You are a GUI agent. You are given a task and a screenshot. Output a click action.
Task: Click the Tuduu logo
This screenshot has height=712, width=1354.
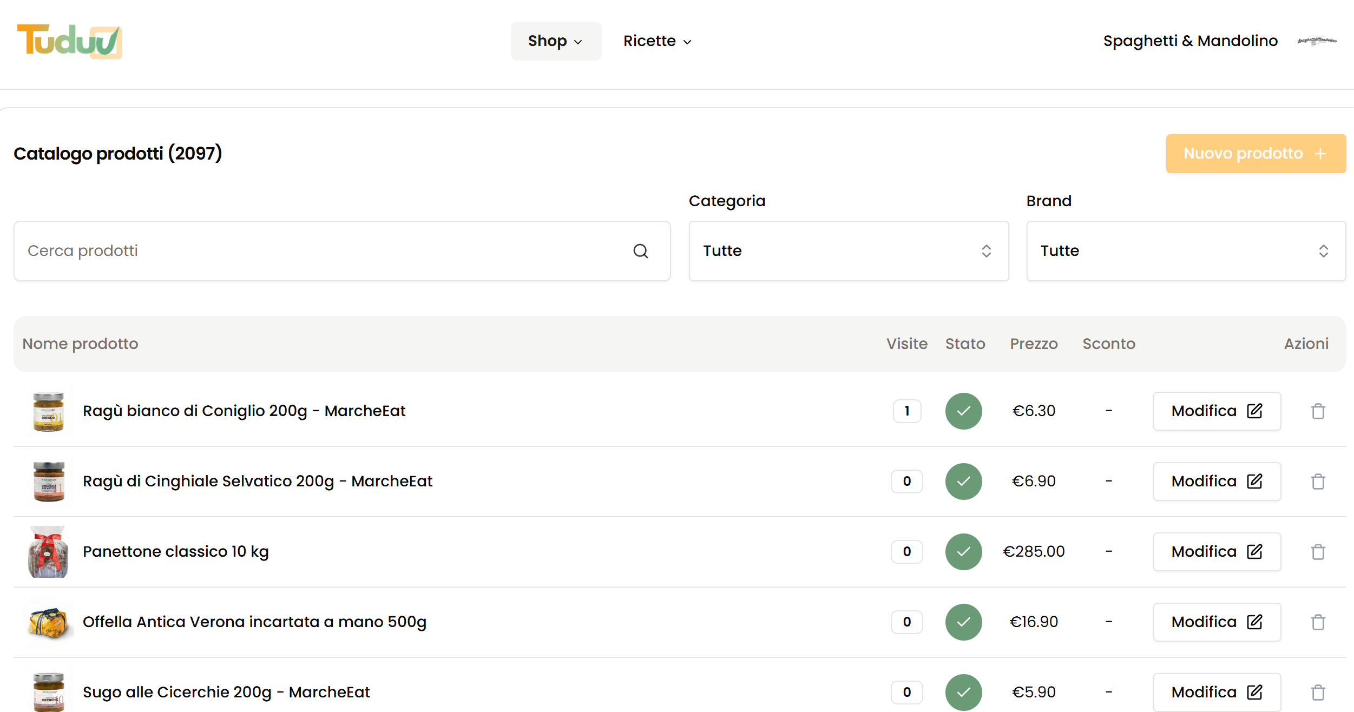click(x=69, y=41)
